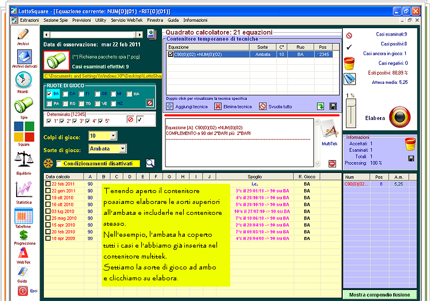Enable the CA wheel checkbox
The height and width of the screenshot is (301, 430).
click(65, 94)
